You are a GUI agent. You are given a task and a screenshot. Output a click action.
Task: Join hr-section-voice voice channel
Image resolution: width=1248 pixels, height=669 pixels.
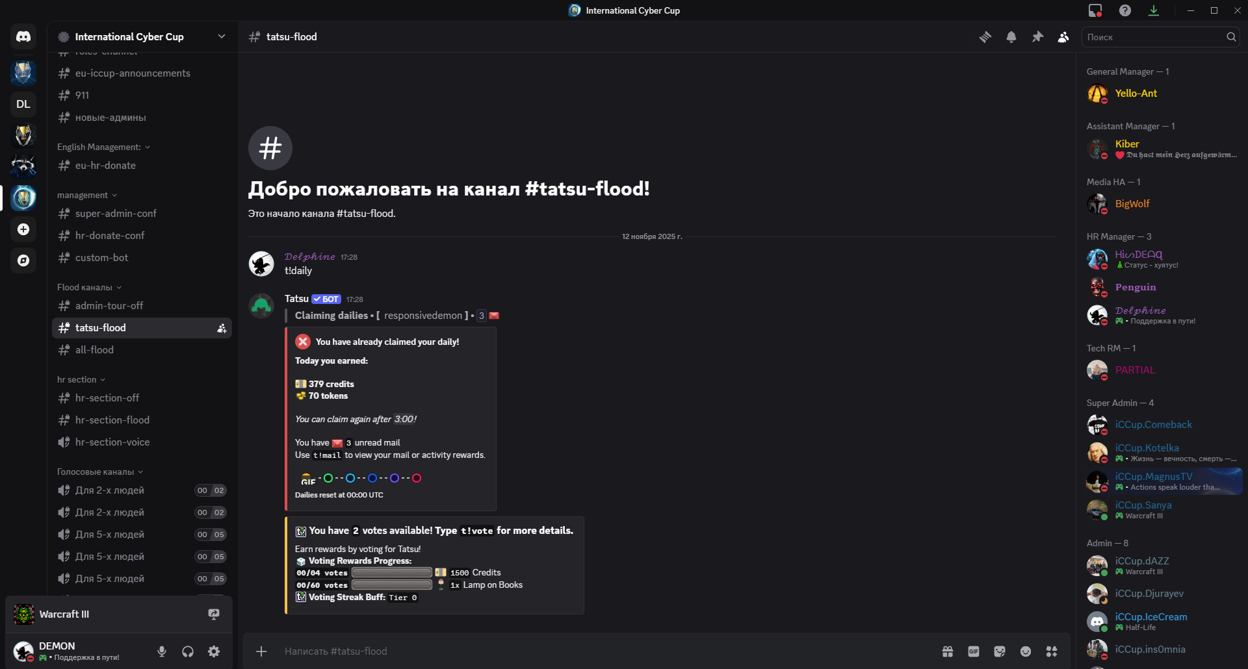[142, 442]
